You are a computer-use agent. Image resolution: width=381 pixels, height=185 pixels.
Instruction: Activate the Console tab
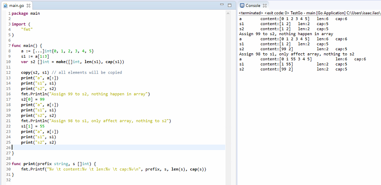(x=253, y=6)
